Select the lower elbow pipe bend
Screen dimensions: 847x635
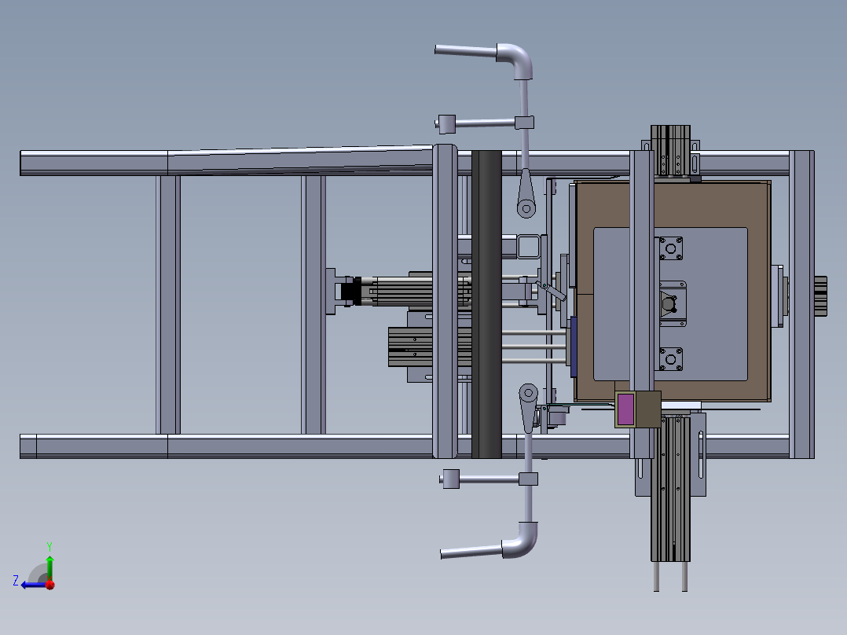pos(520,541)
